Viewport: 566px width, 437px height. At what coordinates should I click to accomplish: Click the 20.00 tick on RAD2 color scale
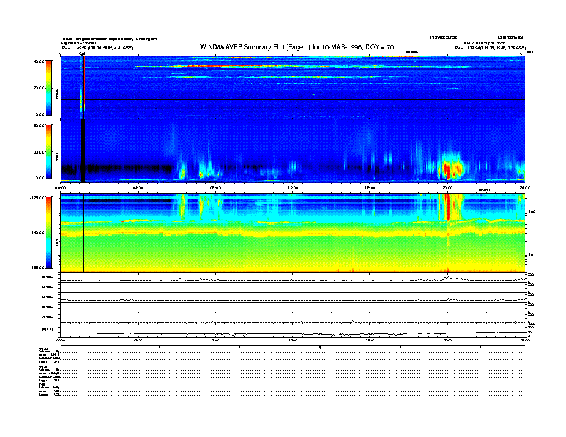click(39, 88)
